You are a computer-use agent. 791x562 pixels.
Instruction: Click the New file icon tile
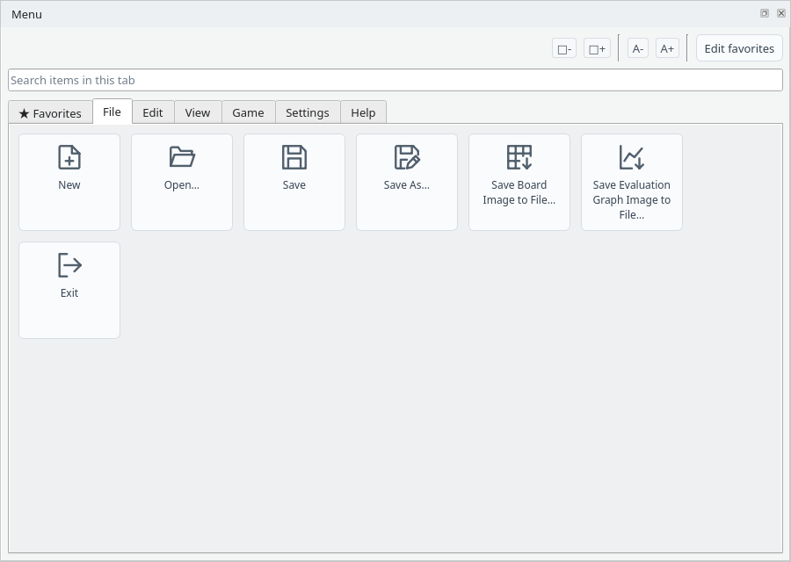click(69, 182)
